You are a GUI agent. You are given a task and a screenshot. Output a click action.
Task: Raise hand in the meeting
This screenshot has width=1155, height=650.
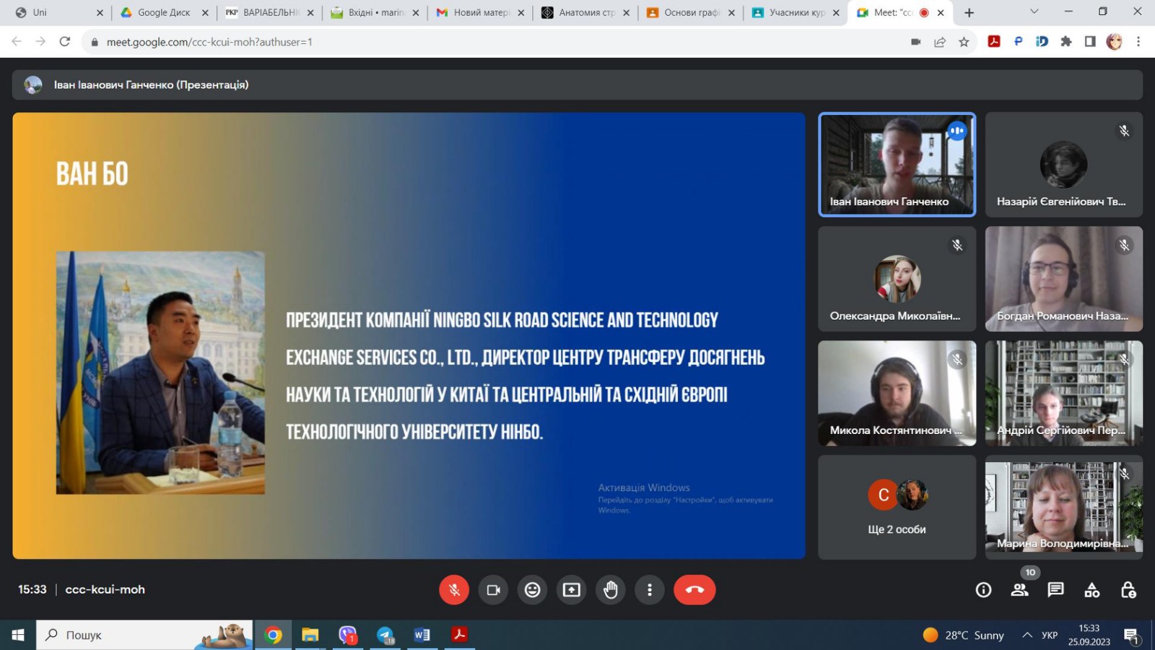pos(611,590)
